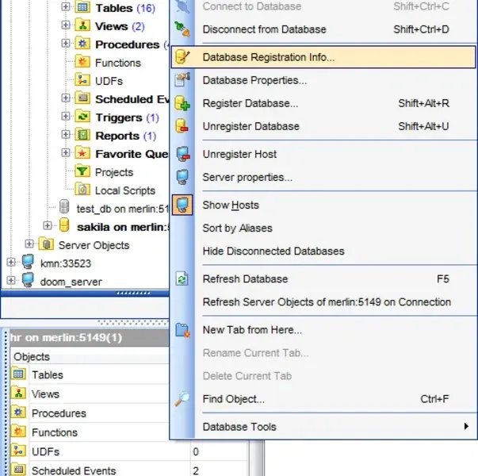
Task: Select the Local Scripts tree item
Action: [125, 190]
